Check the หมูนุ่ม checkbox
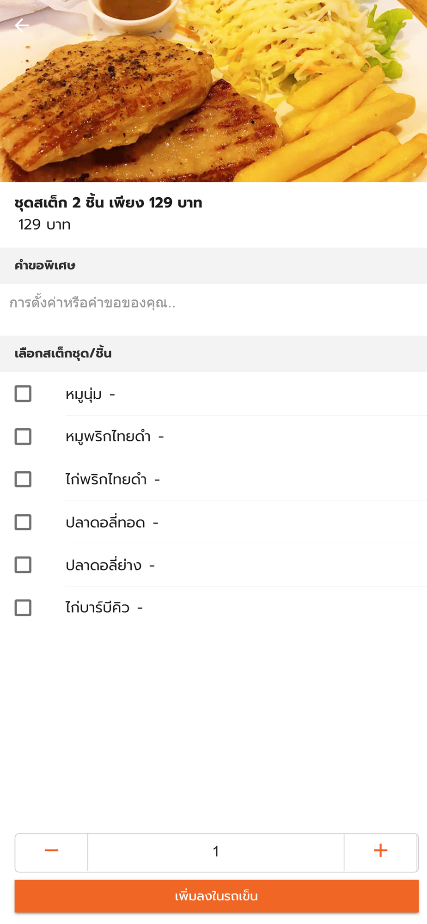Screen dimensions: 427x924 click(23, 394)
